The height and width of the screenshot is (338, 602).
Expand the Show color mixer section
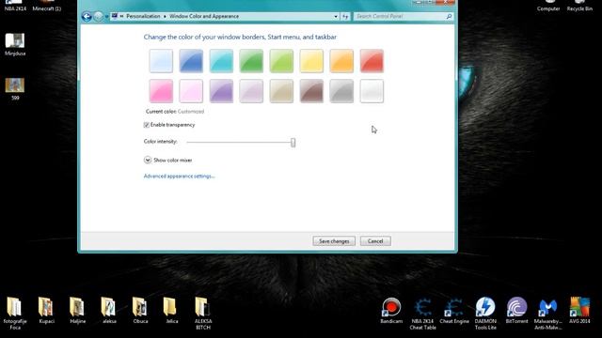coord(148,161)
